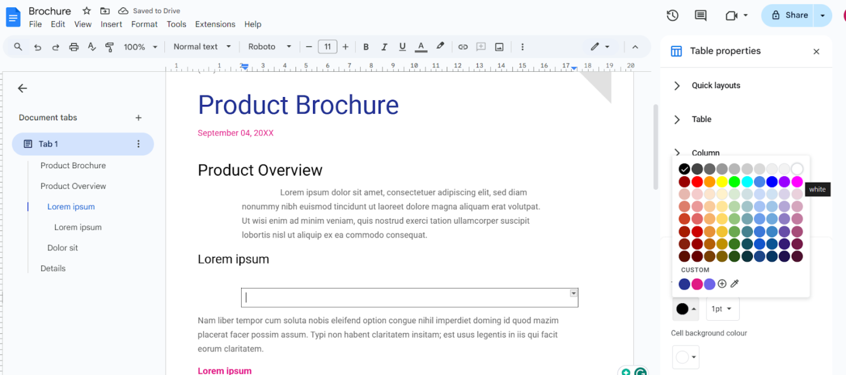Open the editing mode pencil dropdown
This screenshot has width=846, height=375.
[x=600, y=46]
